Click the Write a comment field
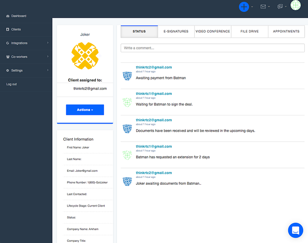The image size is (308, 243). 213,48
